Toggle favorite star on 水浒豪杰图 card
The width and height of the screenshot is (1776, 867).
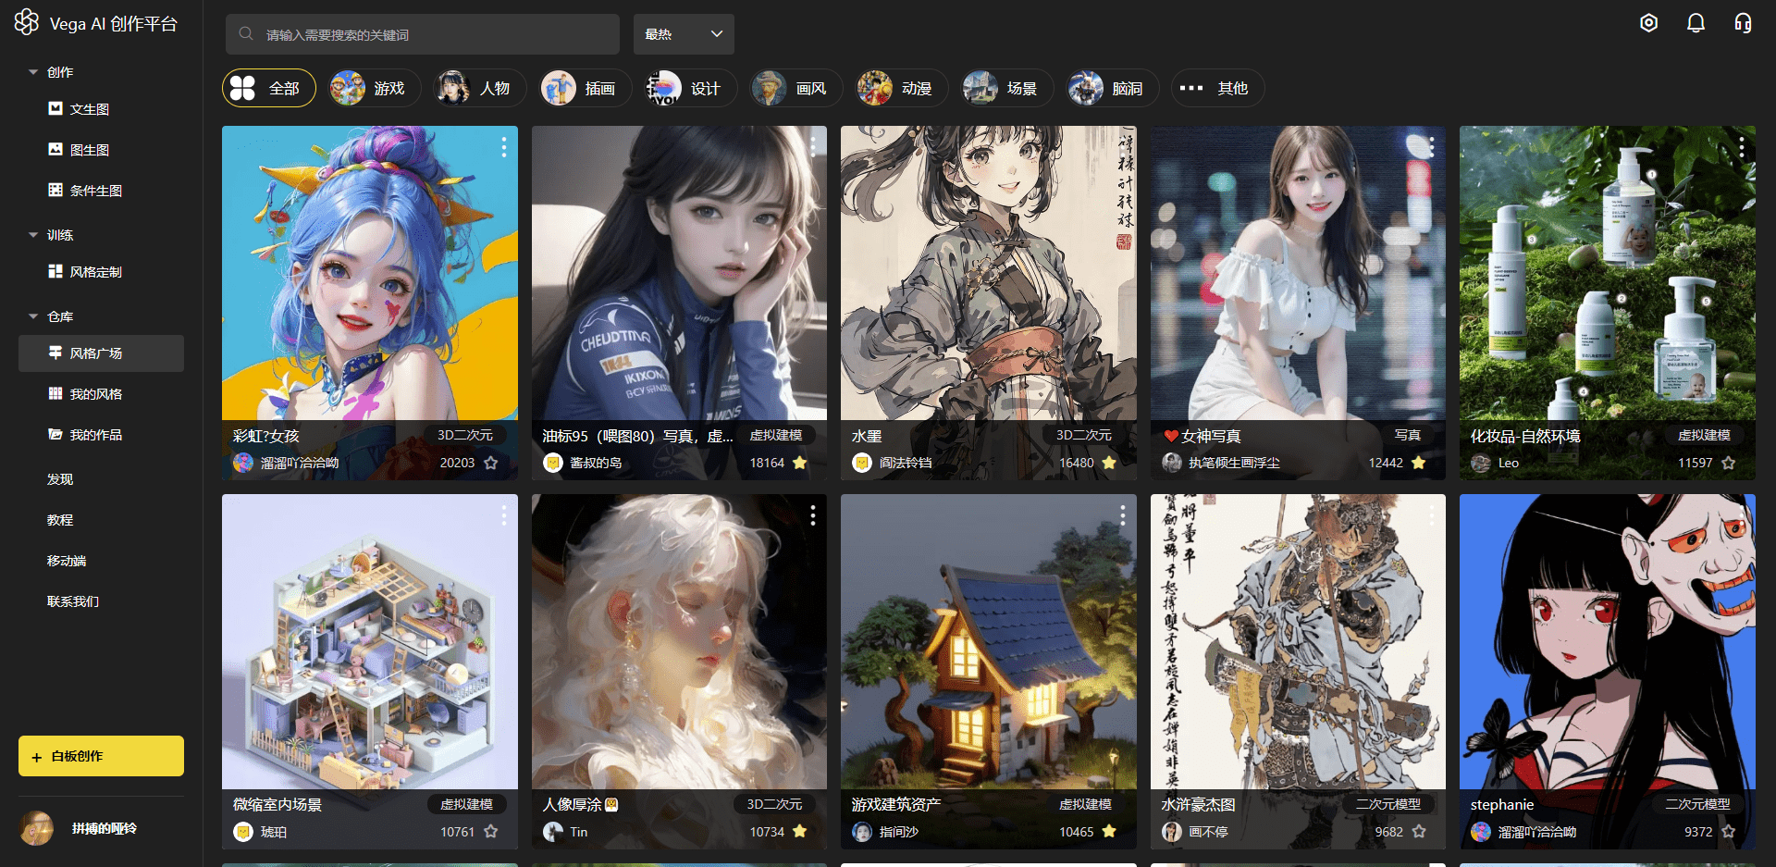point(1419,832)
